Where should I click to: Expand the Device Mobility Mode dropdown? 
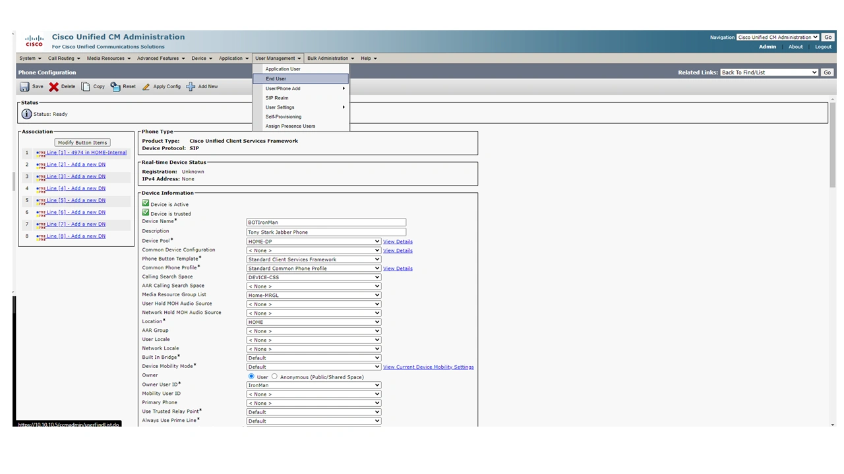click(x=314, y=367)
